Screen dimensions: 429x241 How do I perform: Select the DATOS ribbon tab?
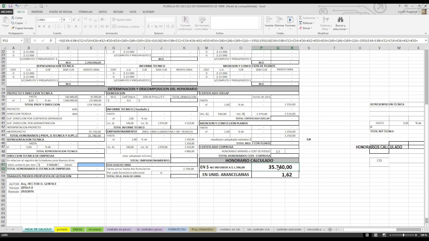tap(103, 12)
